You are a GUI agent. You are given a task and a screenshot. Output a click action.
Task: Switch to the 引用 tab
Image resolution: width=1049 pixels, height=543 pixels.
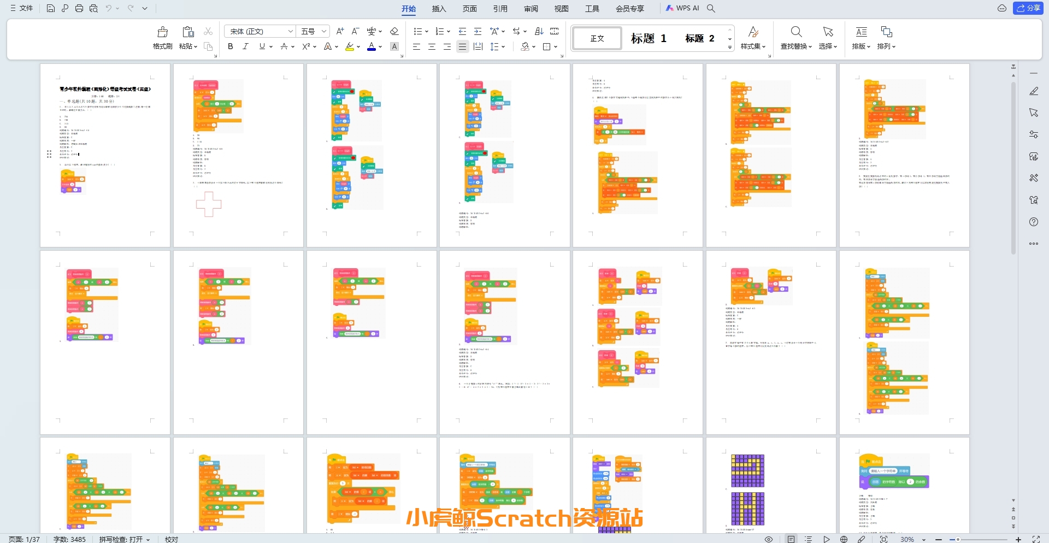(500, 9)
